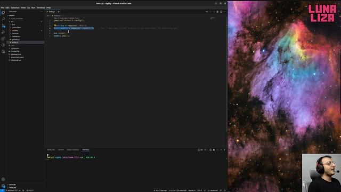341x192 pixels.
Task: Change indentation via Spaces: 4
Action: click(x=192, y=190)
